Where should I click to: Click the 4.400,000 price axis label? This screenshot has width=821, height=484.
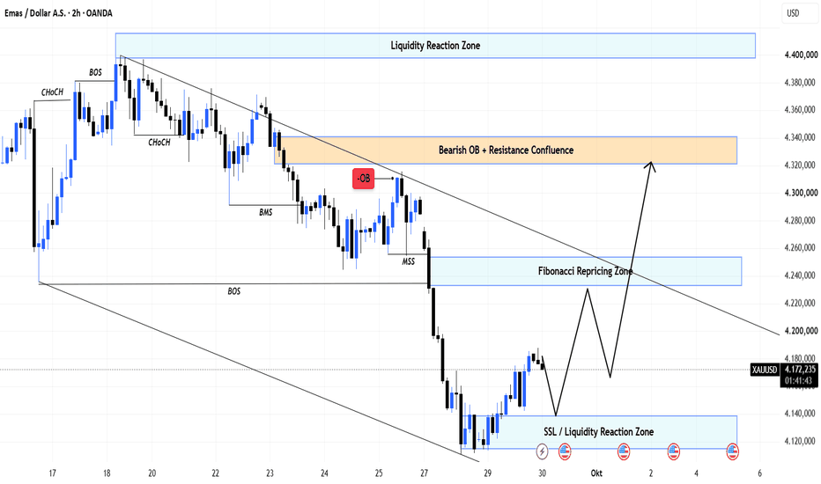coord(801,55)
